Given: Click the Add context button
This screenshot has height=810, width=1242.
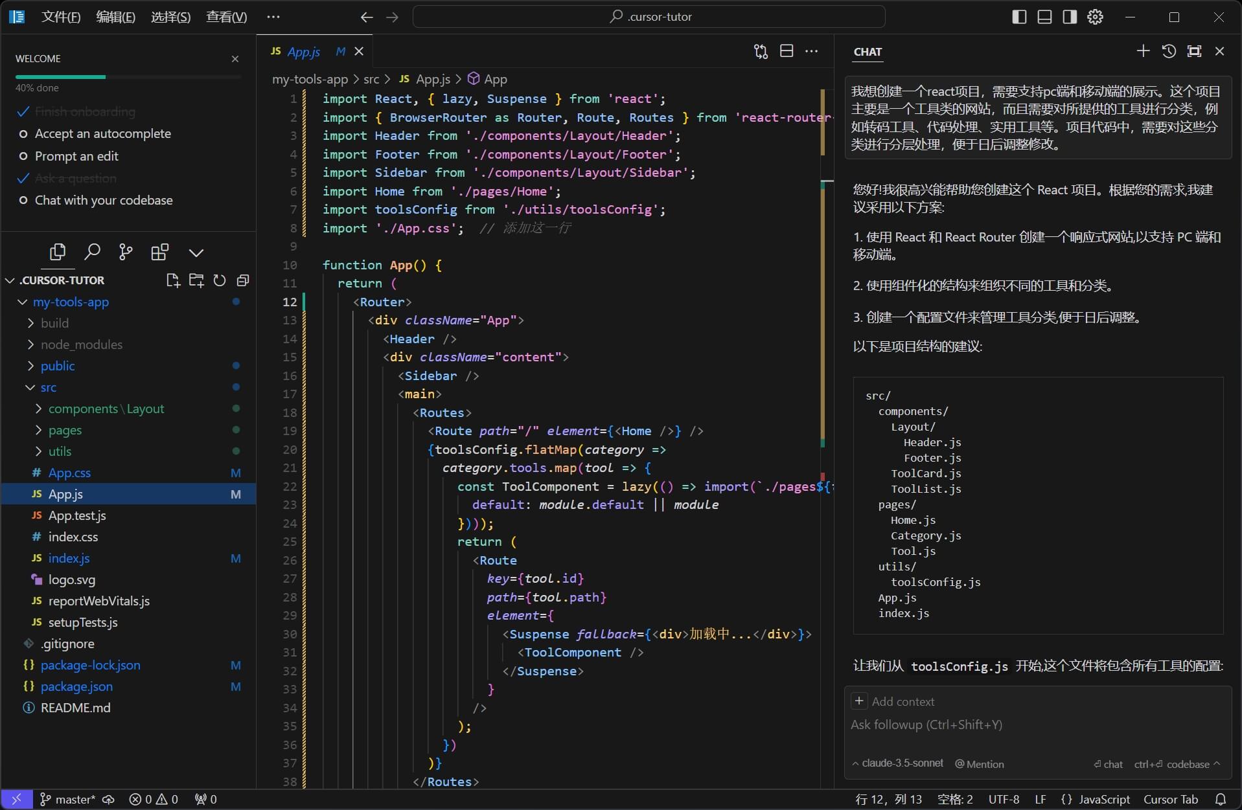Looking at the screenshot, I should 893,701.
